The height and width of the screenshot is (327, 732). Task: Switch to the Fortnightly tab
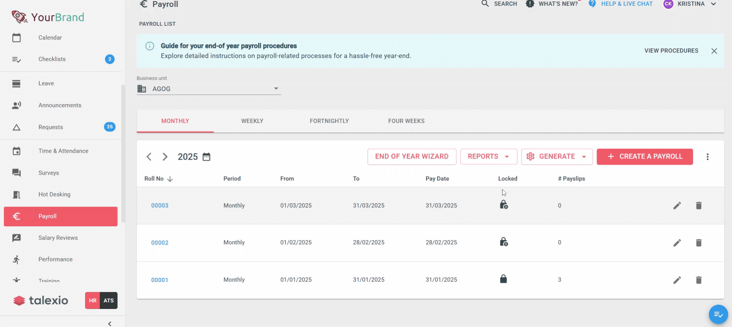pos(329,121)
